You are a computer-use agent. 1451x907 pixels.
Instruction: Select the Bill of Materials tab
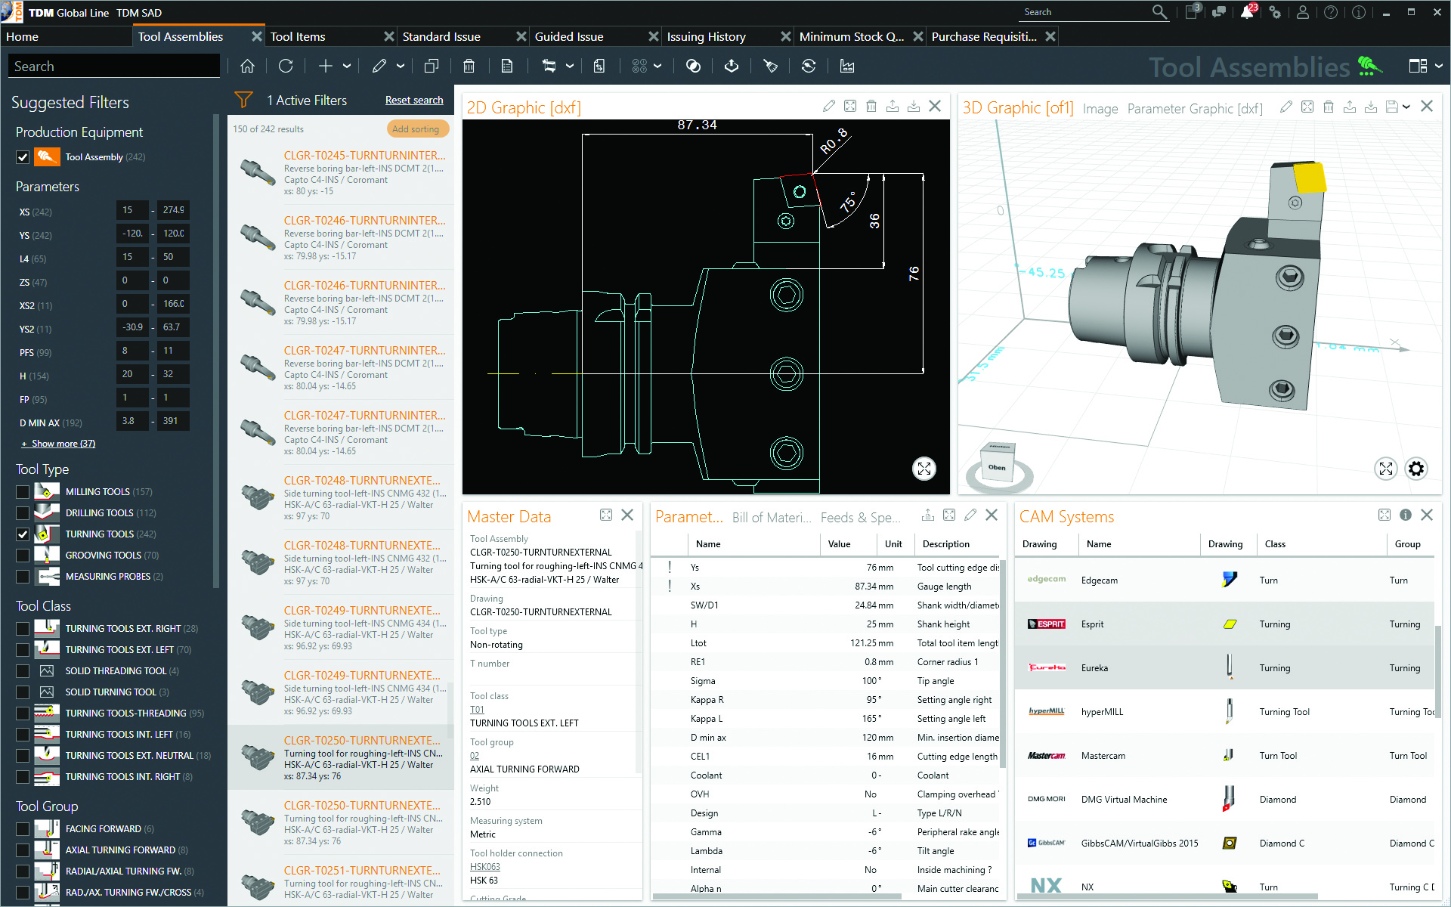coord(772,518)
